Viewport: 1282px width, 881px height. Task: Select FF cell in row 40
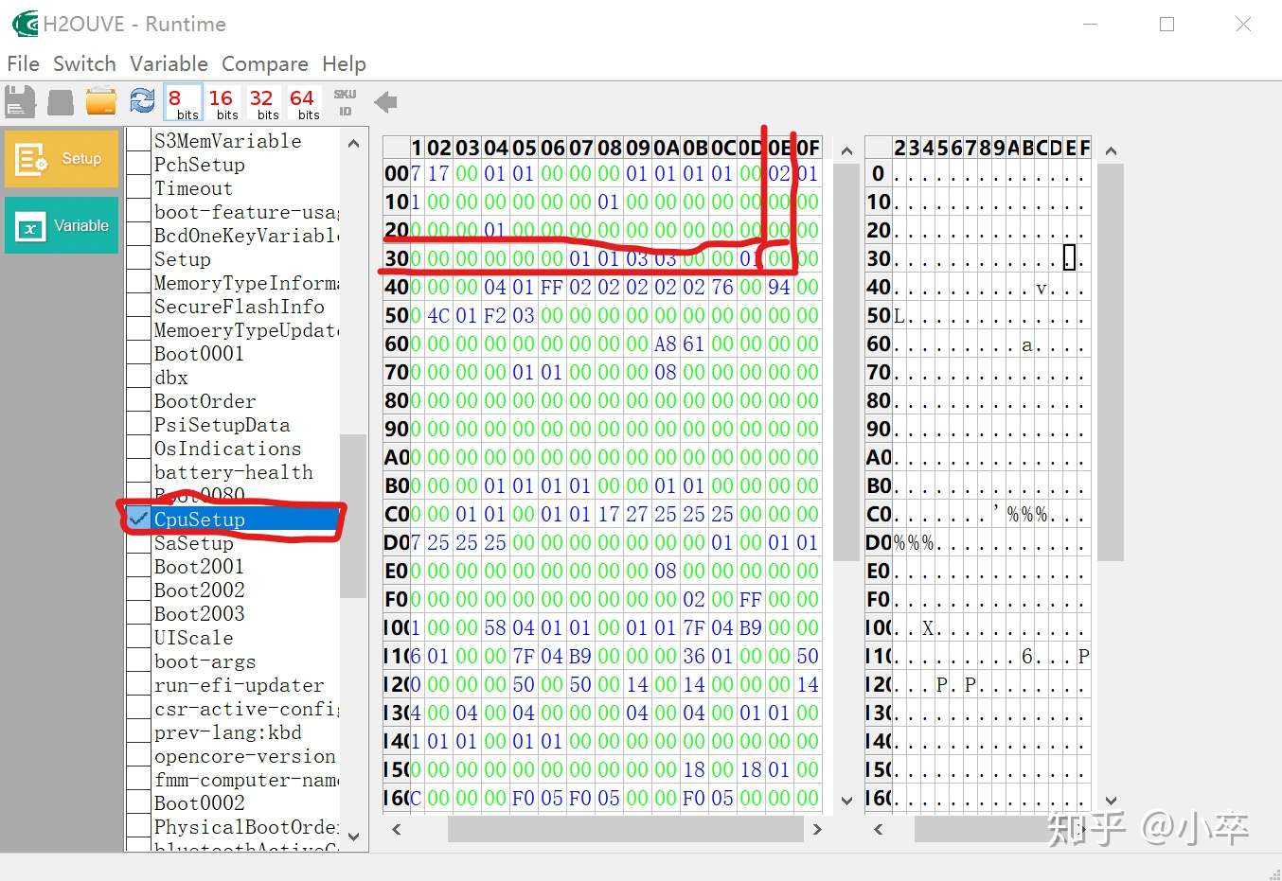click(x=551, y=287)
